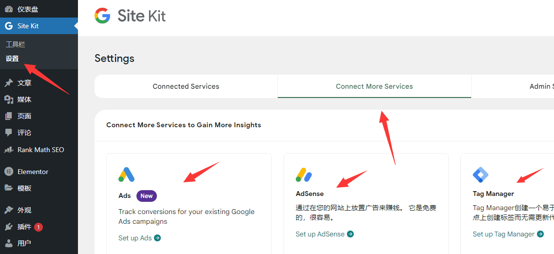Click the Tag Manager diamond logo
The width and height of the screenshot is (554, 254).
tap(480, 175)
